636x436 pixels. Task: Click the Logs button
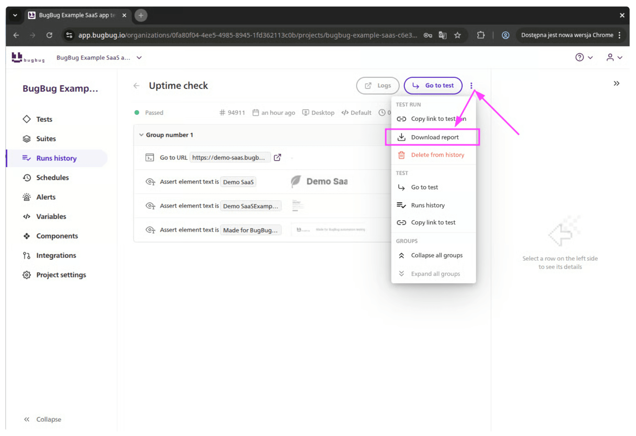tap(377, 86)
